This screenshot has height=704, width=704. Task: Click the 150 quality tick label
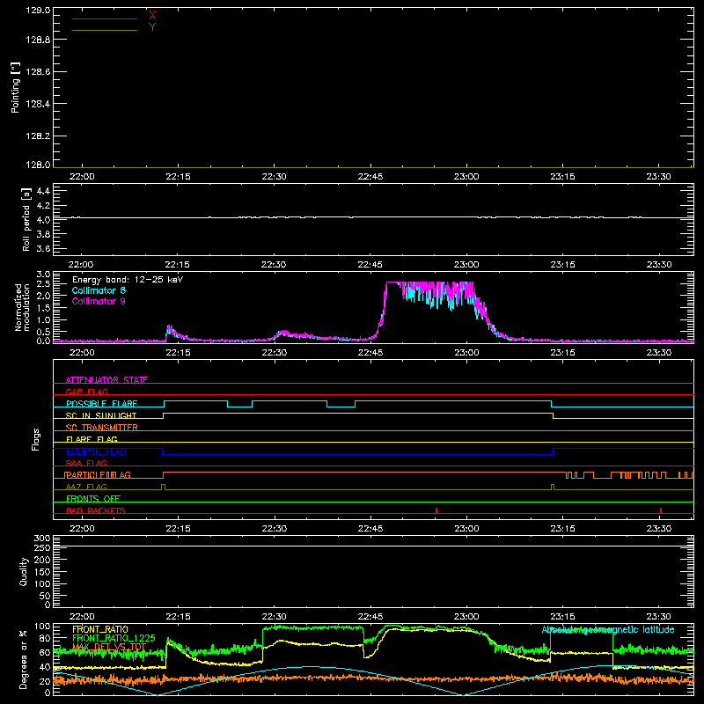click(42, 572)
